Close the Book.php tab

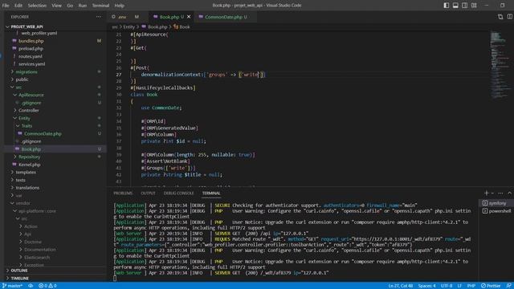tap(189, 17)
